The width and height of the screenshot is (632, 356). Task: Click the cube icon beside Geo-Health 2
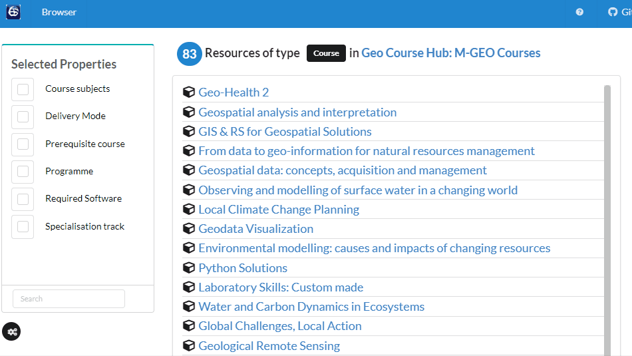pos(189,92)
